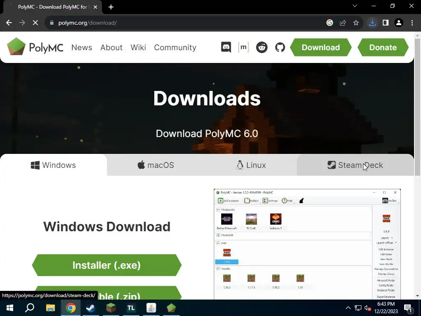
Task: Open Chrome downloads icon
Action: 372,23
